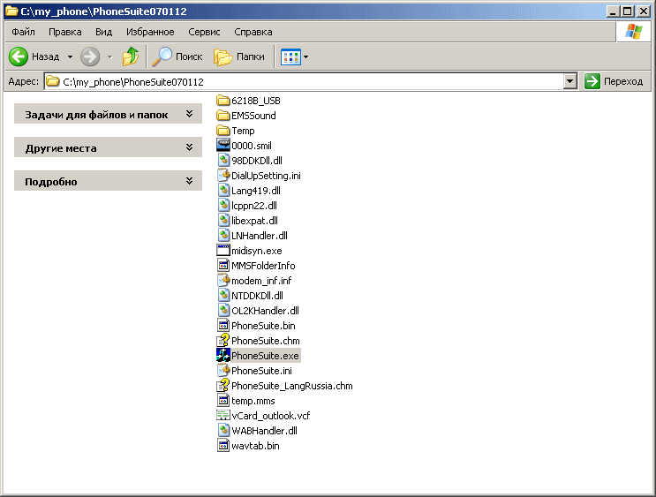Select the LNHandler.dll file icon
This screenshot has height=497, width=656.
223,236
